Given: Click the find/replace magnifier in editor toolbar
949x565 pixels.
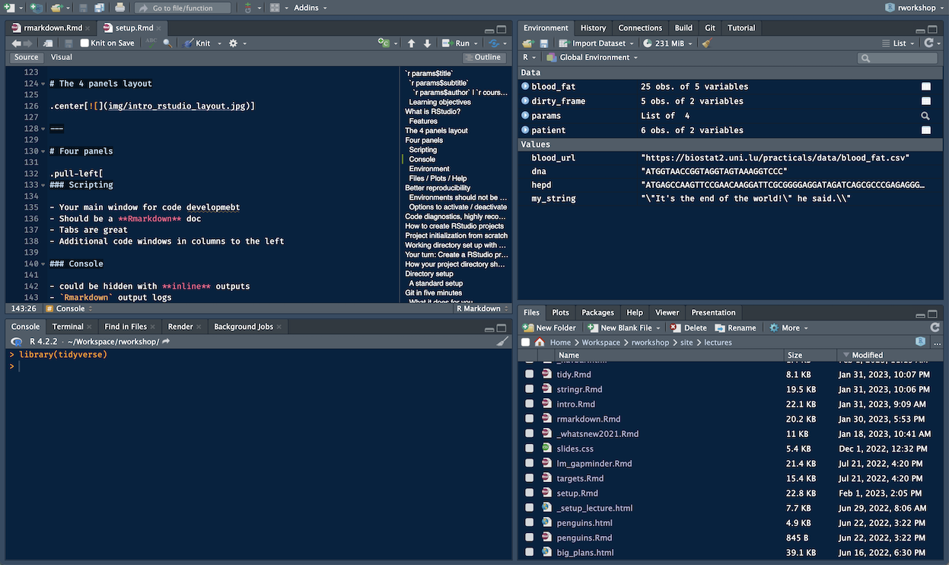Looking at the screenshot, I should tap(167, 43).
